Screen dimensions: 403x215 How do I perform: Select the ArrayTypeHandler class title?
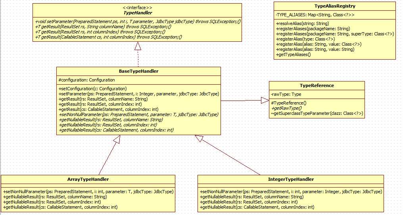[88, 180]
